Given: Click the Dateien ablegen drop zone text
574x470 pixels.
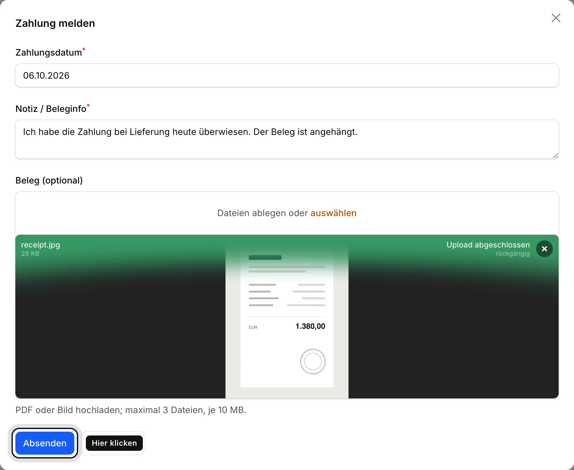Looking at the screenshot, I should coord(263,213).
